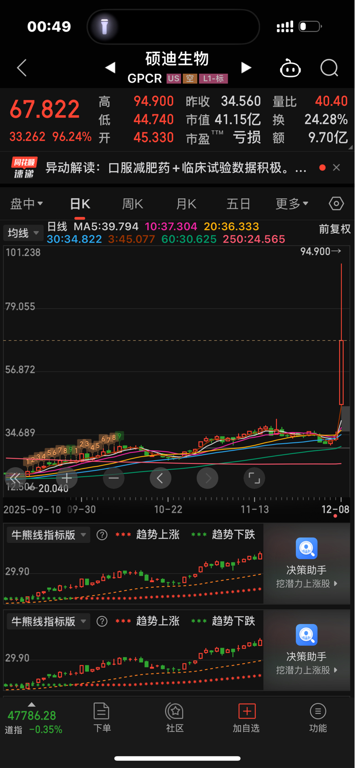The width and height of the screenshot is (355, 768).
Task: Tap the 空 short-selling badge
Action: pos(190,78)
